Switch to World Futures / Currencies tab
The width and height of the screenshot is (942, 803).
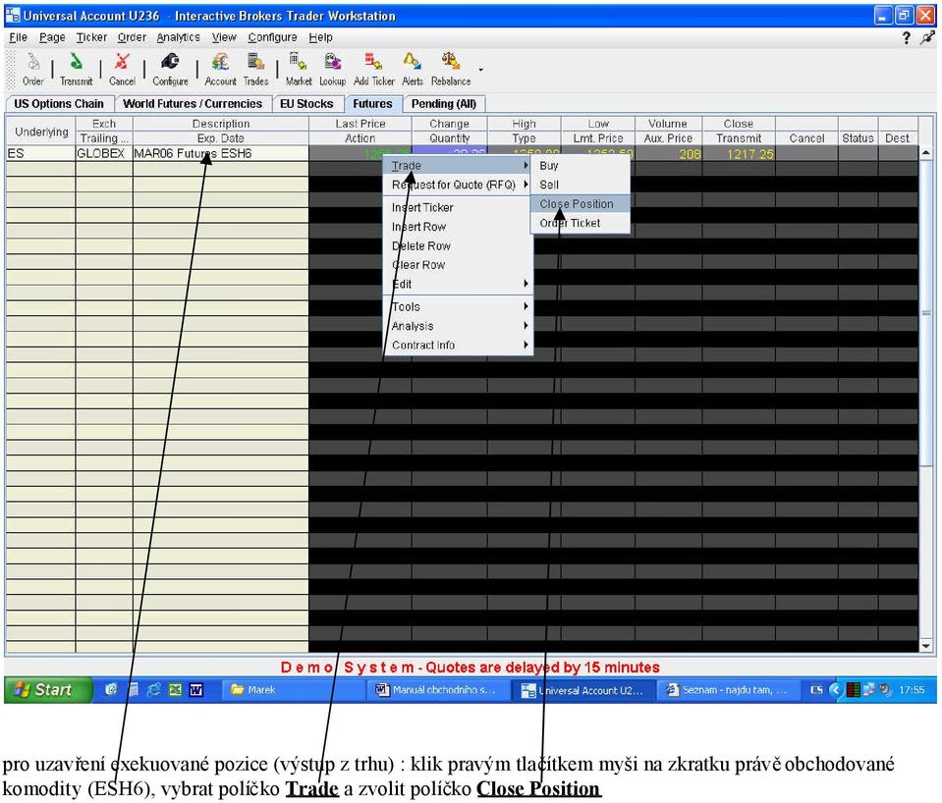click(193, 104)
